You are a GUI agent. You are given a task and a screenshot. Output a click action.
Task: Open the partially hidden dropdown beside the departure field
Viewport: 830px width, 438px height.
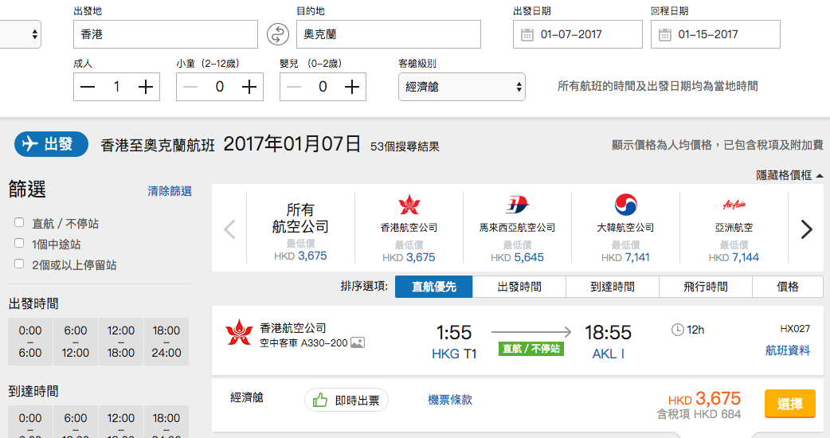pyautogui.click(x=20, y=34)
